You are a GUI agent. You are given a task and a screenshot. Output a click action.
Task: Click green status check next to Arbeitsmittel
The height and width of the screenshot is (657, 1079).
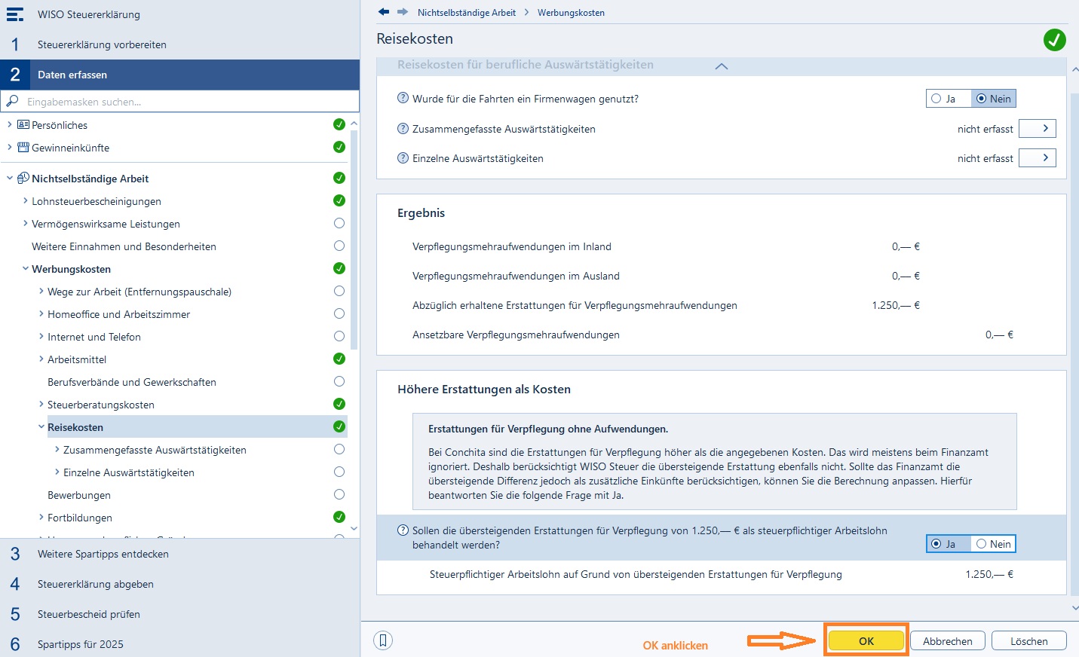(x=339, y=359)
